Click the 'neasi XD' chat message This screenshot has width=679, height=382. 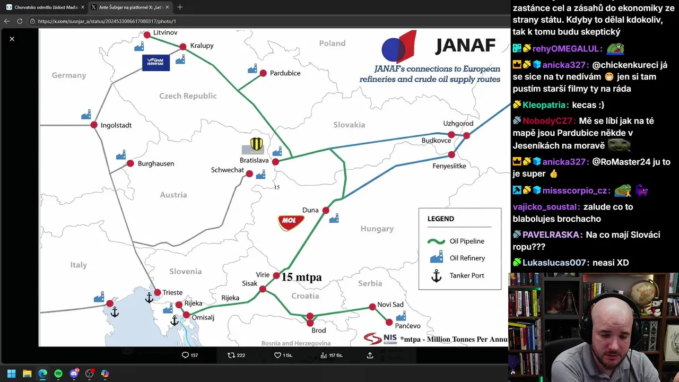611,263
